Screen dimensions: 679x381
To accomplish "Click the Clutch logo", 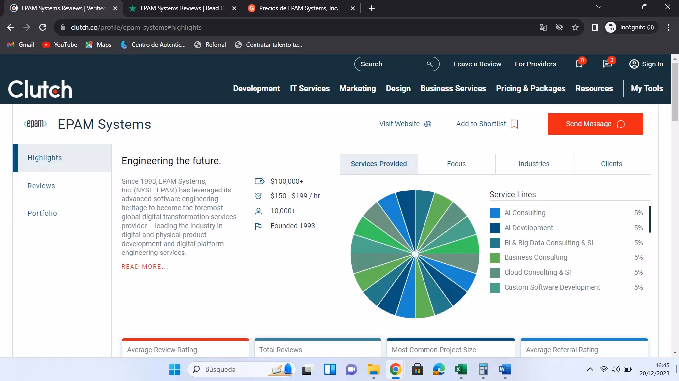I will click(x=40, y=89).
